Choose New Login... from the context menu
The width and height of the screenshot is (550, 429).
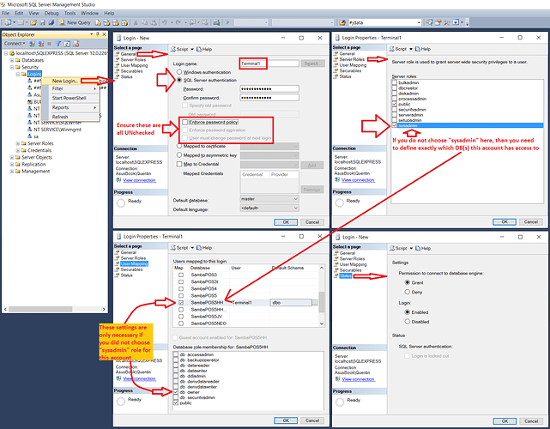tap(65, 81)
